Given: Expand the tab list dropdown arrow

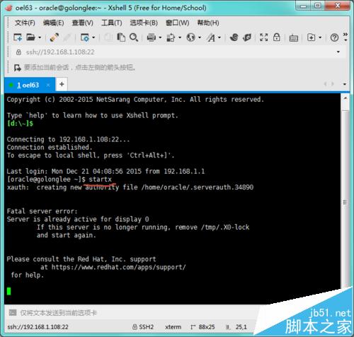Looking at the screenshot, I should tap(345, 84).
